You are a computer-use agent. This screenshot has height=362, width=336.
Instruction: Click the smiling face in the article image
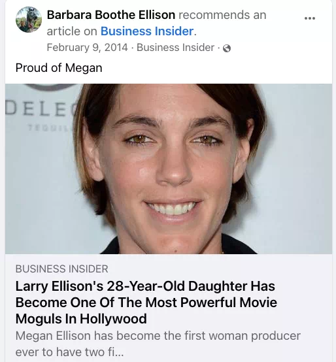(x=172, y=166)
